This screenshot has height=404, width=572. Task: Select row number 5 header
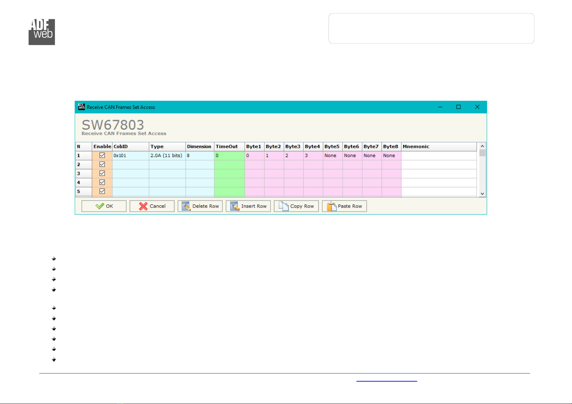[x=84, y=191]
